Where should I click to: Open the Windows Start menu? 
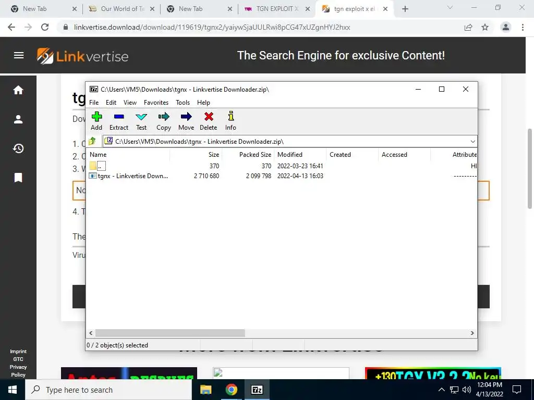tap(13, 390)
